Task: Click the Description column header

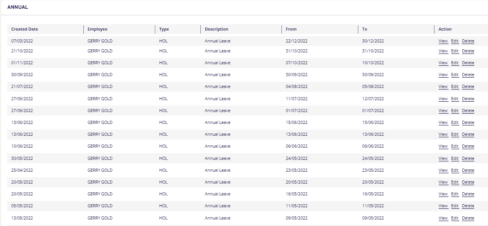Action: click(x=216, y=29)
